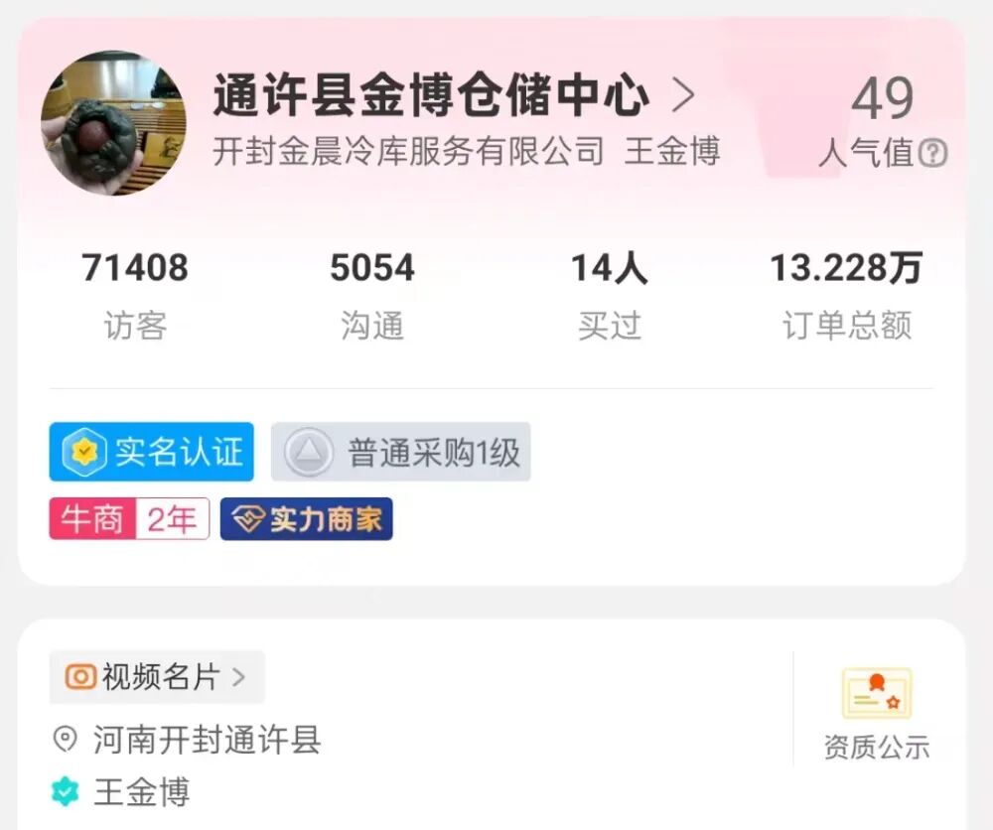Tap the 实力商家 merchant badge
This screenshot has width=993, height=830.
307,519
